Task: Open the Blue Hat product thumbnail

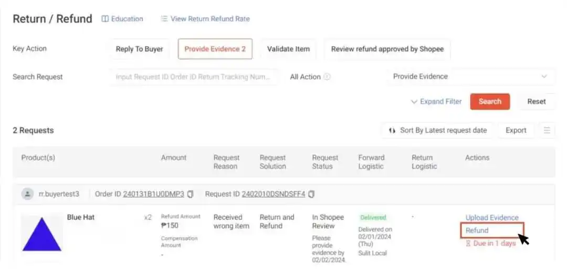Action: (x=42, y=234)
